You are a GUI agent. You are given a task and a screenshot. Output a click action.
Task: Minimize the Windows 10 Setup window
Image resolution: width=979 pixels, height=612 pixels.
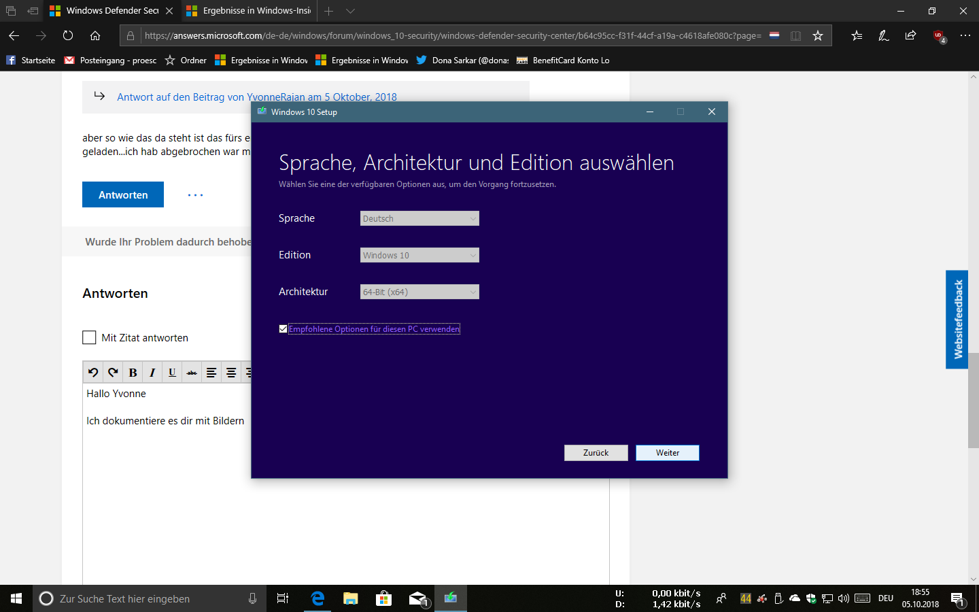pyautogui.click(x=650, y=112)
